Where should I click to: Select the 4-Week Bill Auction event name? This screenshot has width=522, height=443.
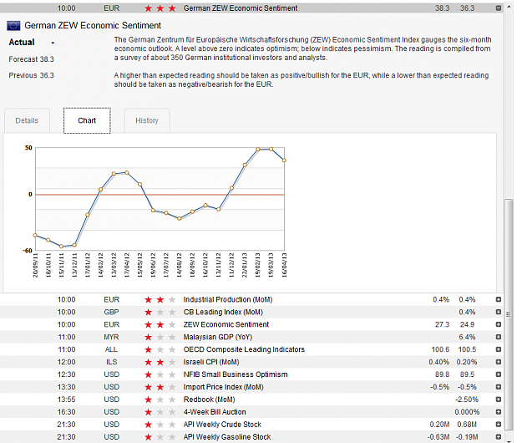215,412
